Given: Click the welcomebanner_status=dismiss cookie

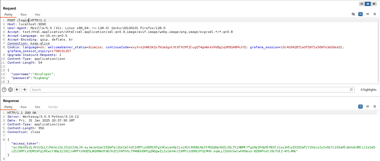Looking at the screenshot, I should point(75,47).
